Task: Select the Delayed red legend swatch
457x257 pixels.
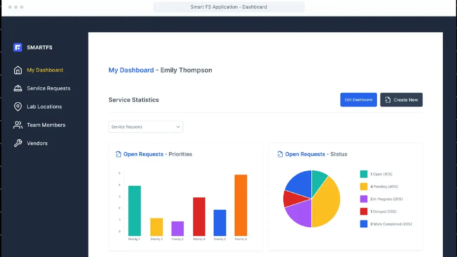Action: coord(363,212)
